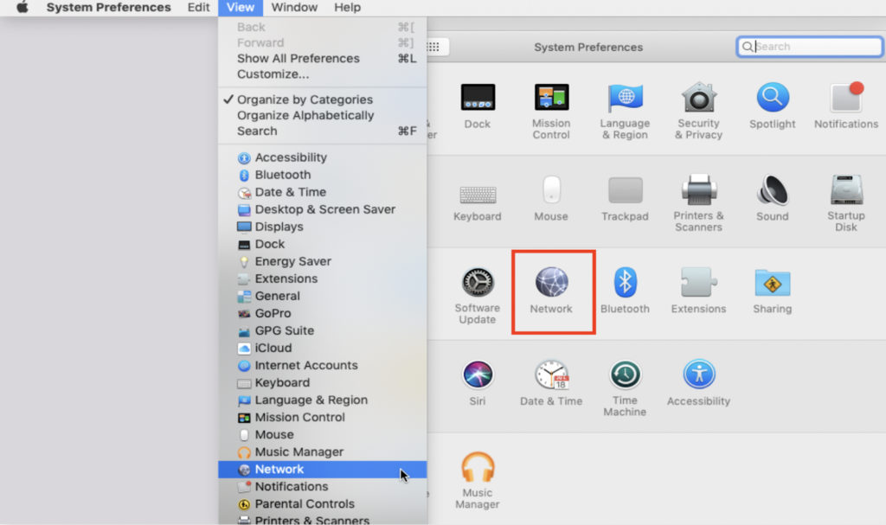Choose iCloud in View menu

pos(323,348)
